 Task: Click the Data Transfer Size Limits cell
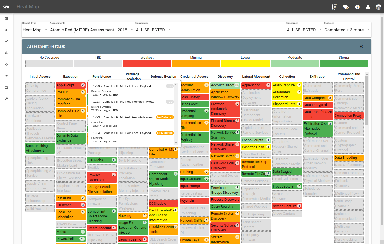[318, 114]
